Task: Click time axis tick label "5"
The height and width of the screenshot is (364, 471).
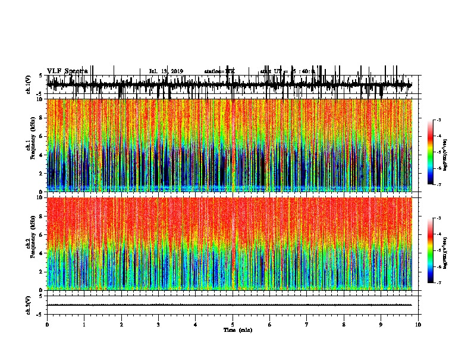Action: 233,325
